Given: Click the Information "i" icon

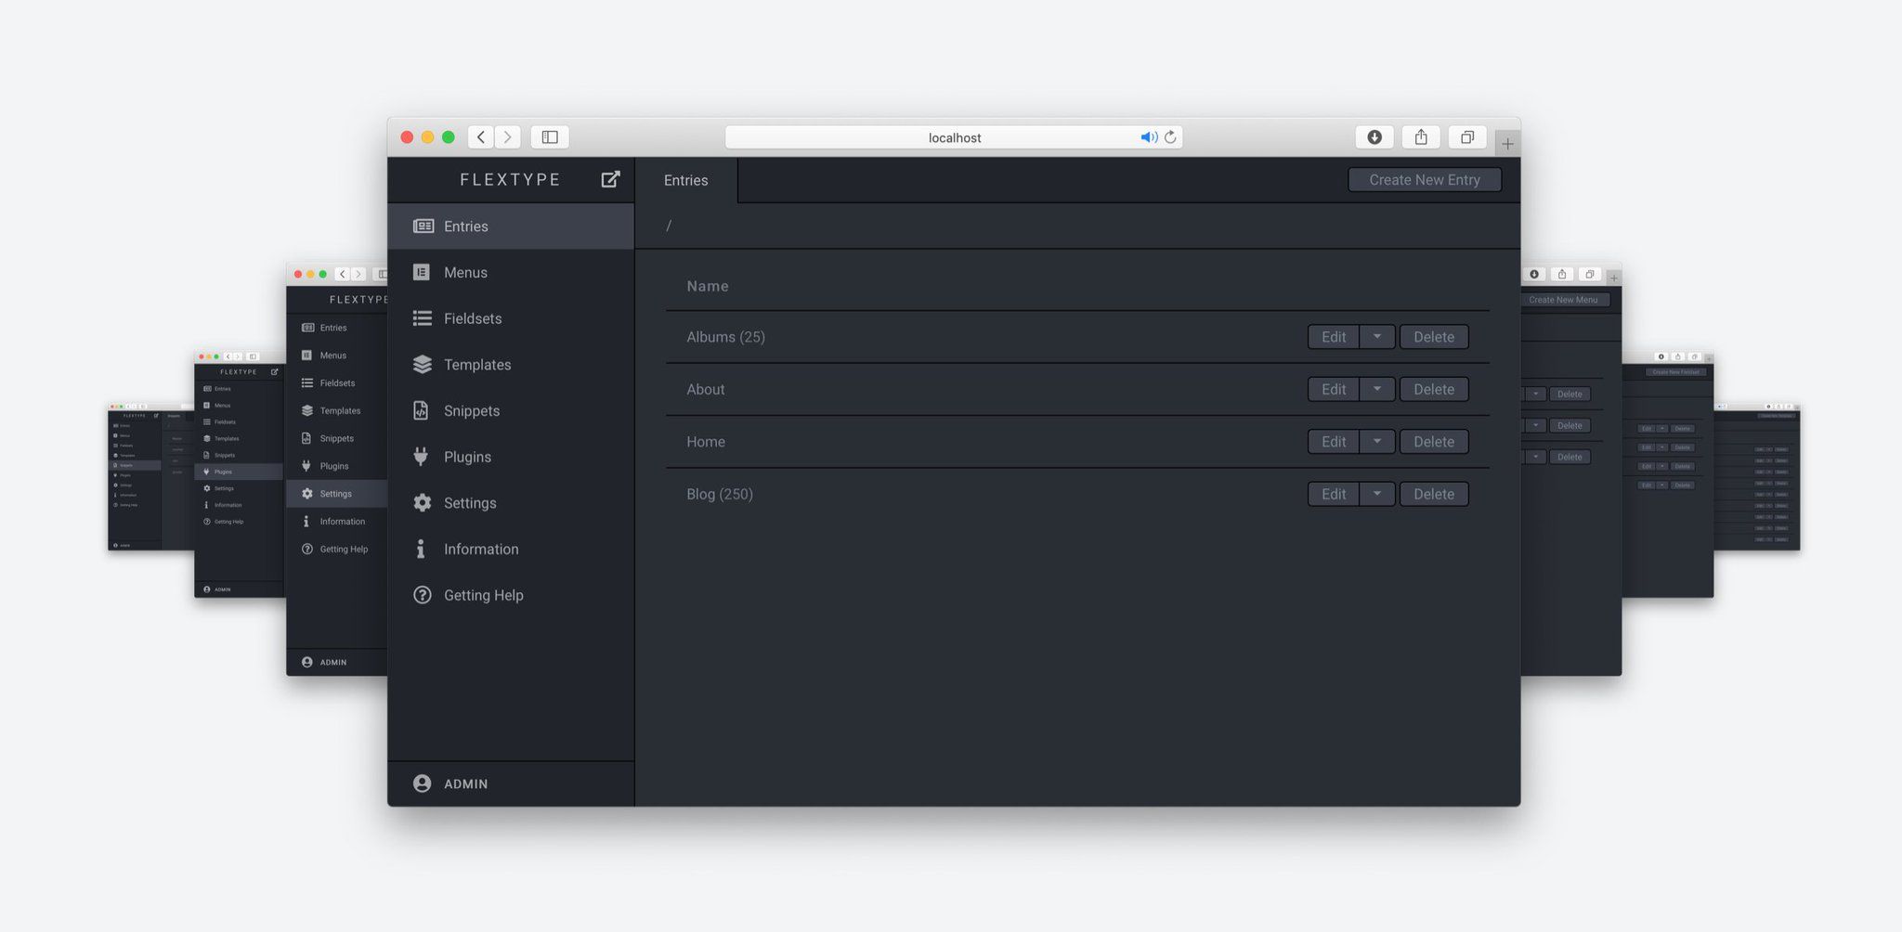Looking at the screenshot, I should point(421,549).
